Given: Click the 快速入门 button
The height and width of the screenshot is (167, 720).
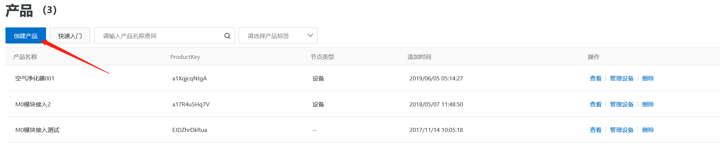Looking at the screenshot, I should [70, 36].
